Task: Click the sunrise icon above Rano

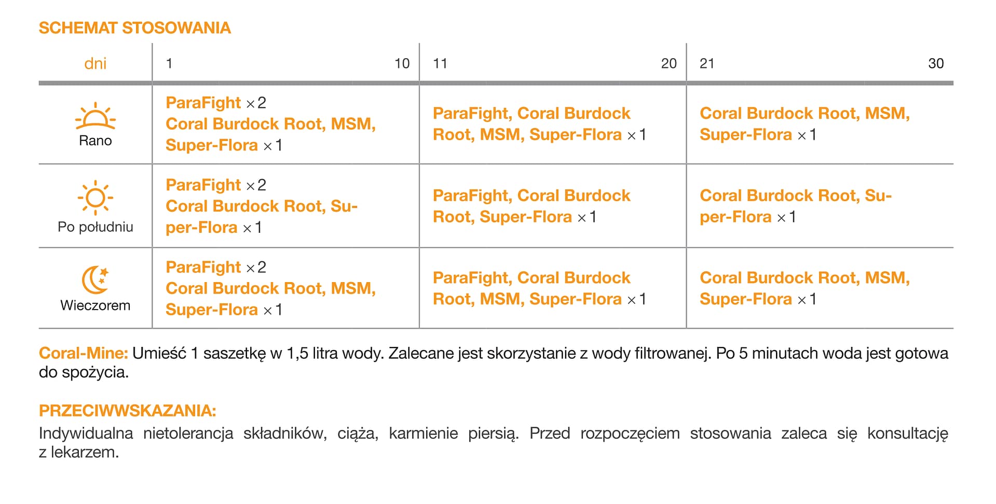Action: (95, 116)
